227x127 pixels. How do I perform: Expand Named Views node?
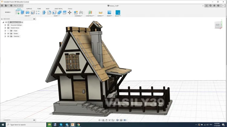tap(5, 28)
